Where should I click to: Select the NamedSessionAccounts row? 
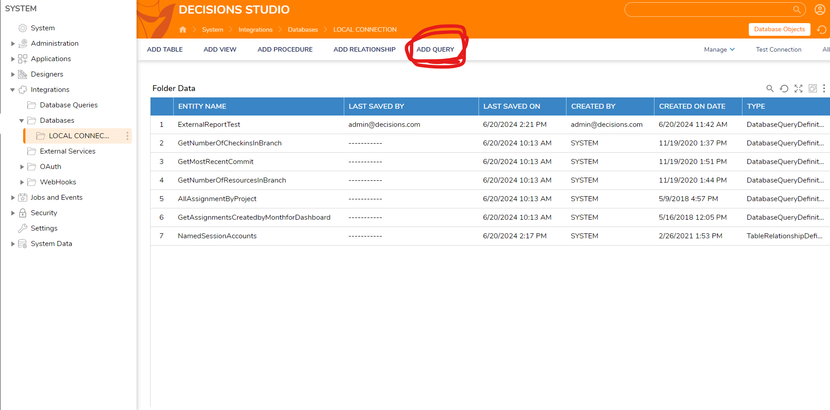pyautogui.click(x=490, y=236)
